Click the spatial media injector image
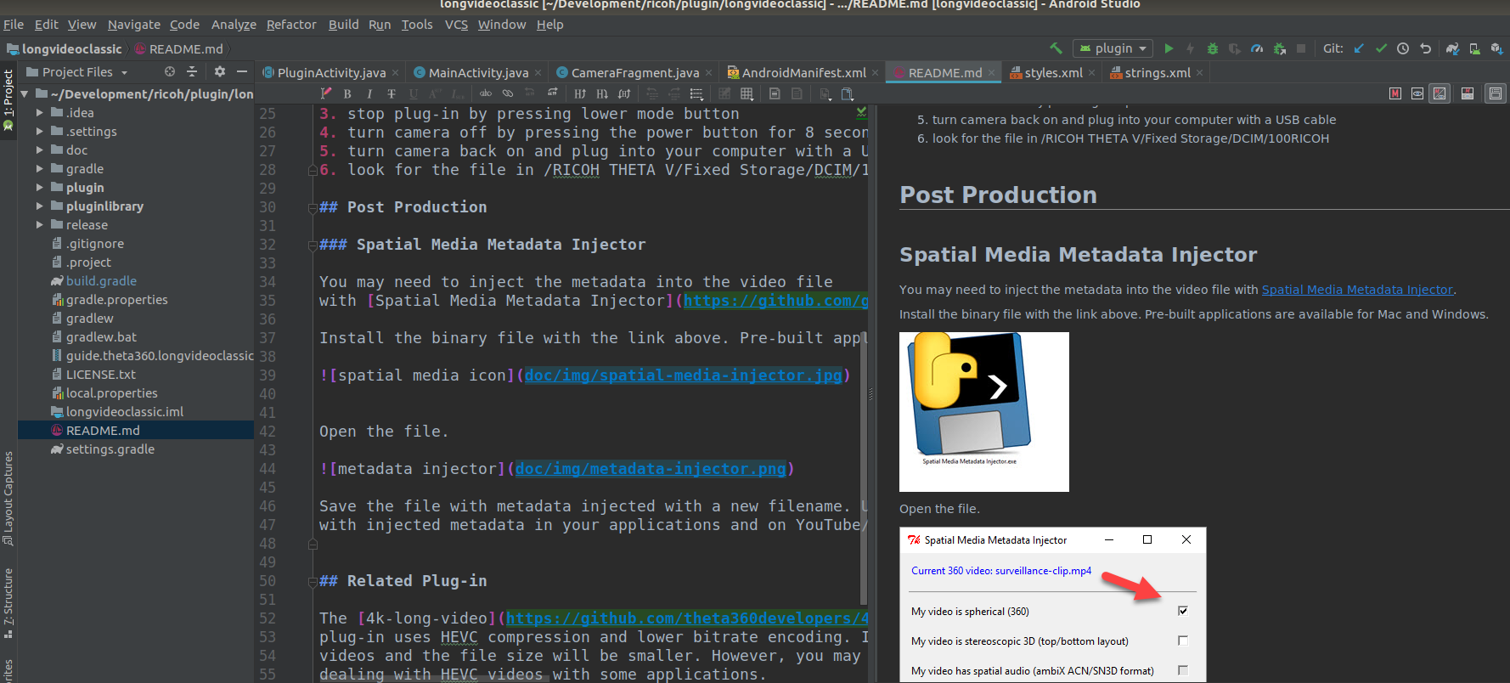 (983, 412)
